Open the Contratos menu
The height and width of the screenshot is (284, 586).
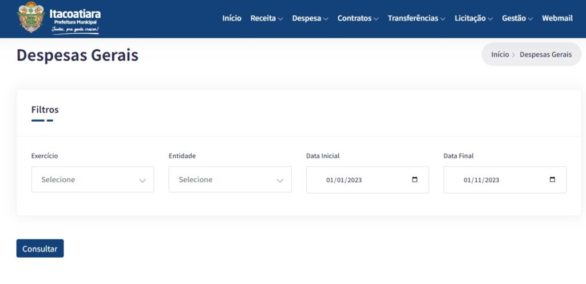pos(358,18)
